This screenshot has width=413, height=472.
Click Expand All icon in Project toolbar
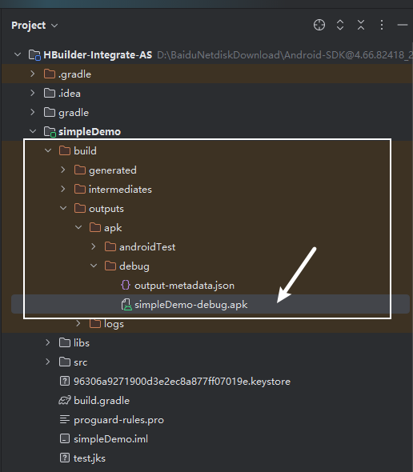click(340, 25)
